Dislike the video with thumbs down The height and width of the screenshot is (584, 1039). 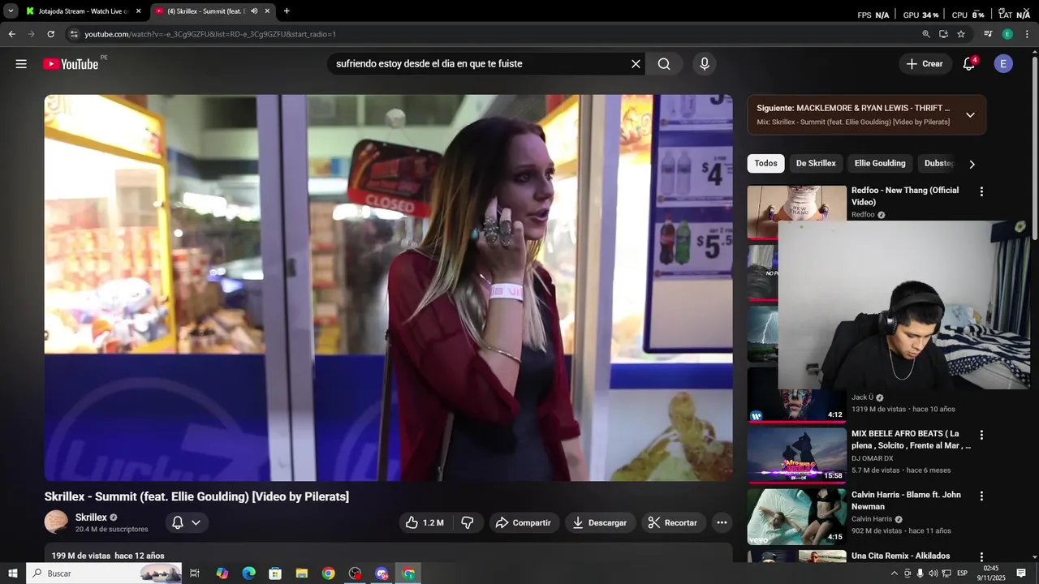tap(468, 522)
